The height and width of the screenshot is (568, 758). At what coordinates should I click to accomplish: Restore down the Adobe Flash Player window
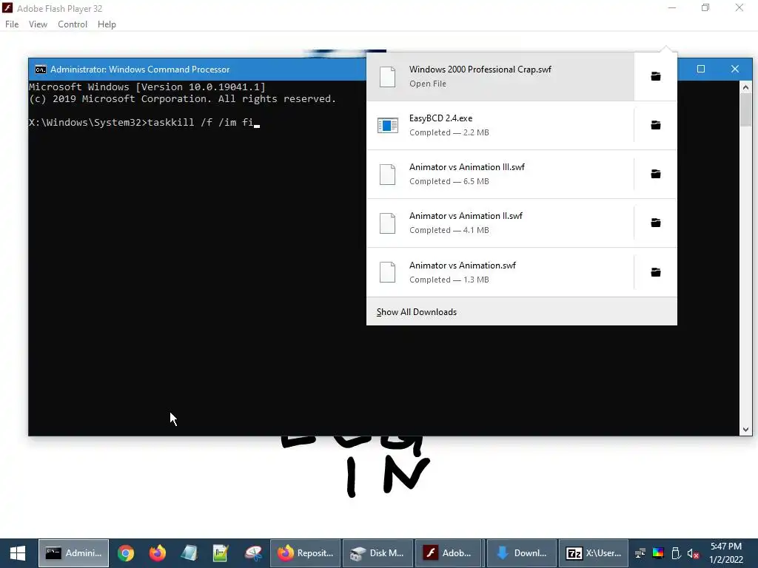pos(705,7)
